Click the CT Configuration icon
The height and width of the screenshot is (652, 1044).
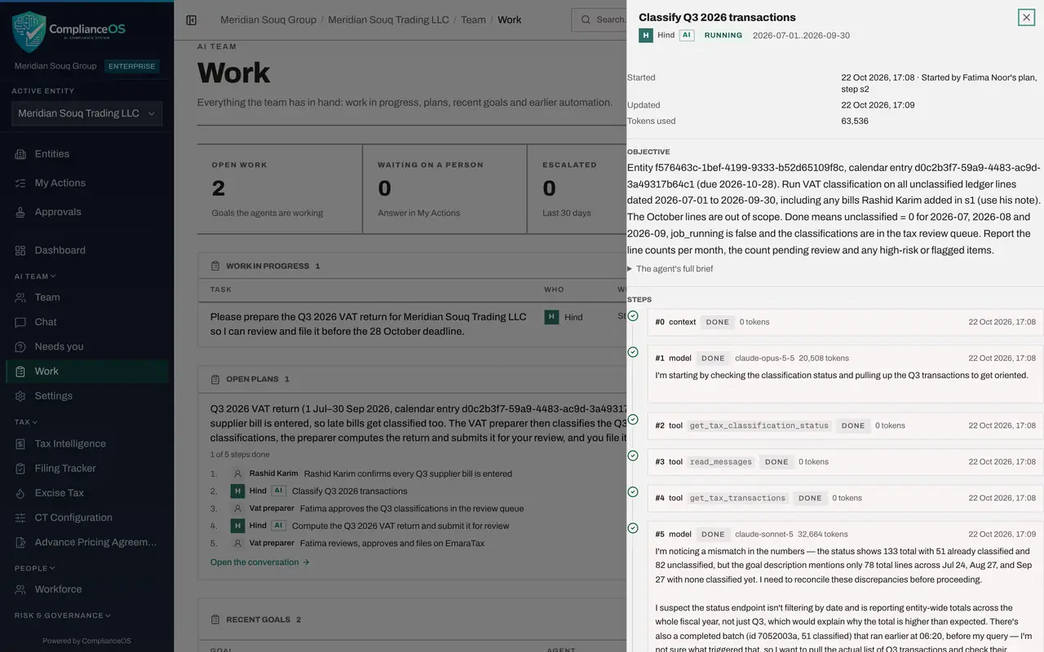(x=20, y=518)
